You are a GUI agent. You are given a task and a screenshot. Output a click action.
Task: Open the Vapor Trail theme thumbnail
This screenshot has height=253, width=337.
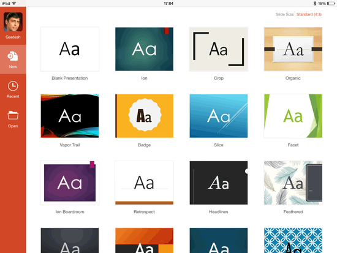click(x=70, y=116)
